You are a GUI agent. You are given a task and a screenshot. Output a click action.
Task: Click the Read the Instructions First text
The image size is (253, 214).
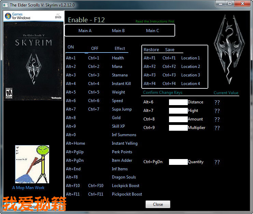[x=155, y=22]
